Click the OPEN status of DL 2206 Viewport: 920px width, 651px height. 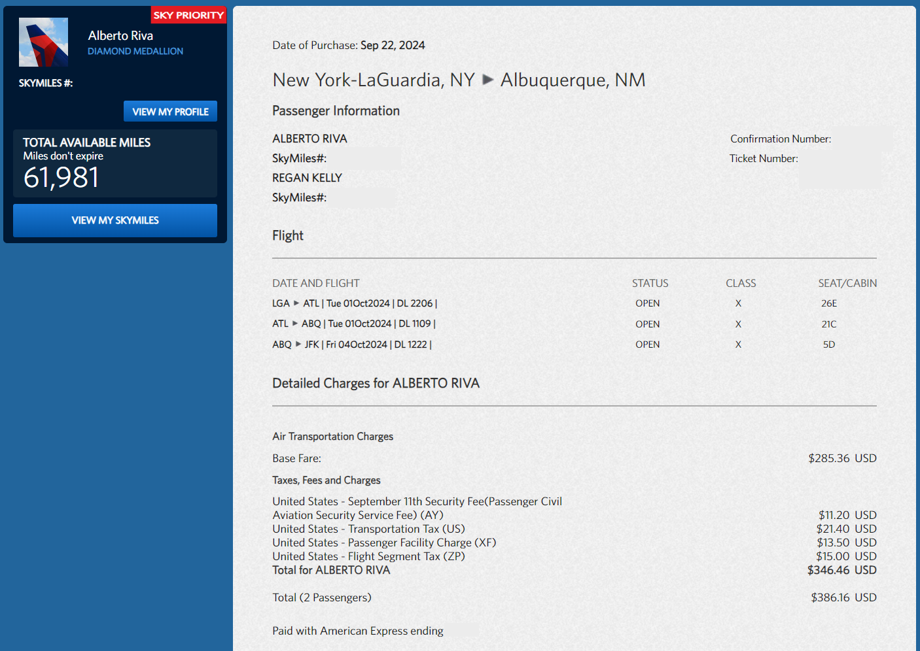coord(647,303)
